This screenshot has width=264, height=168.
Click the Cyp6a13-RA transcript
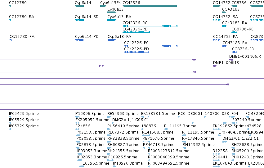pos(112,20)
